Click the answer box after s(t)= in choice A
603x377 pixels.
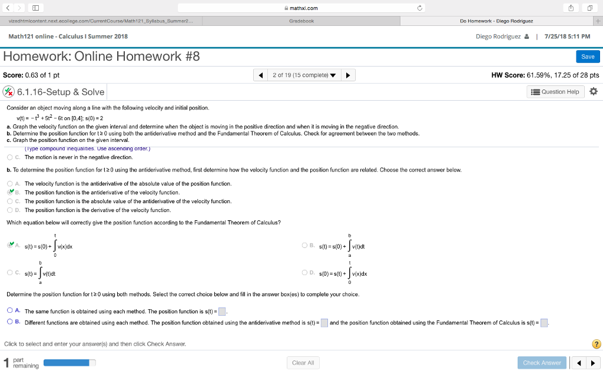pos(222,310)
